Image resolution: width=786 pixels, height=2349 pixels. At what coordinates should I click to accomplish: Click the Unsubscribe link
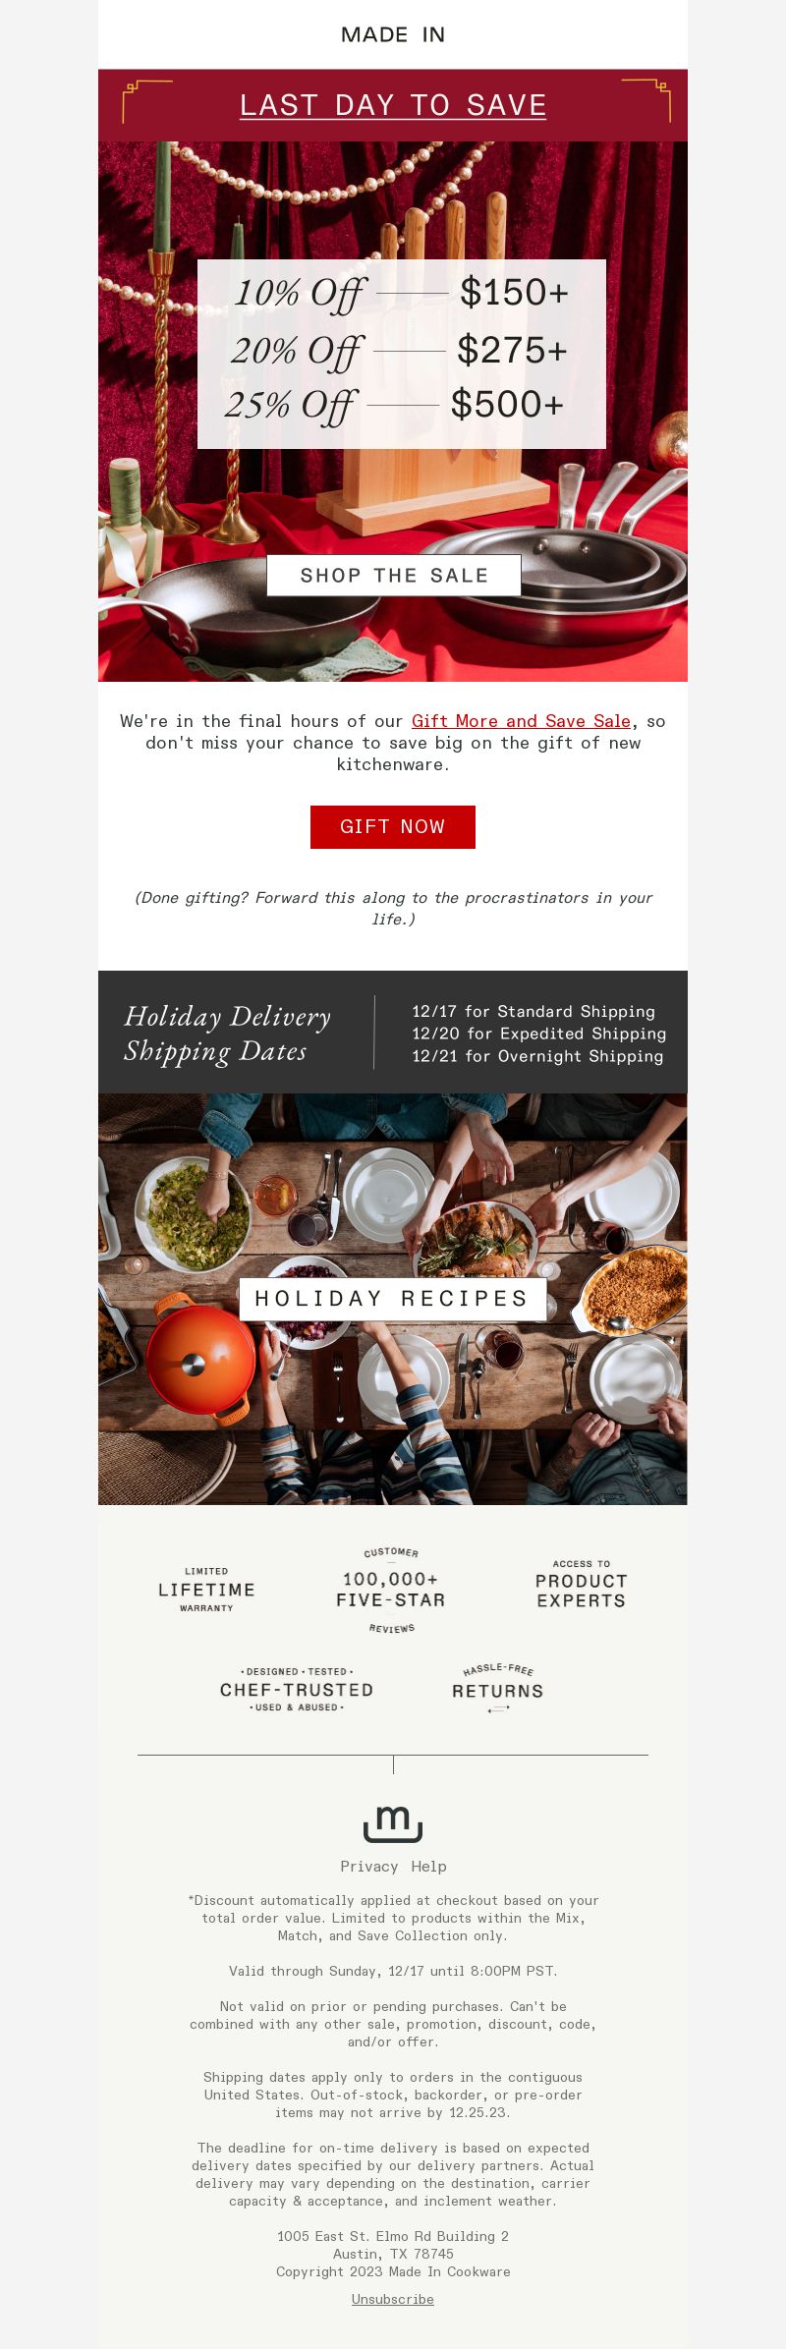(393, 2299)
